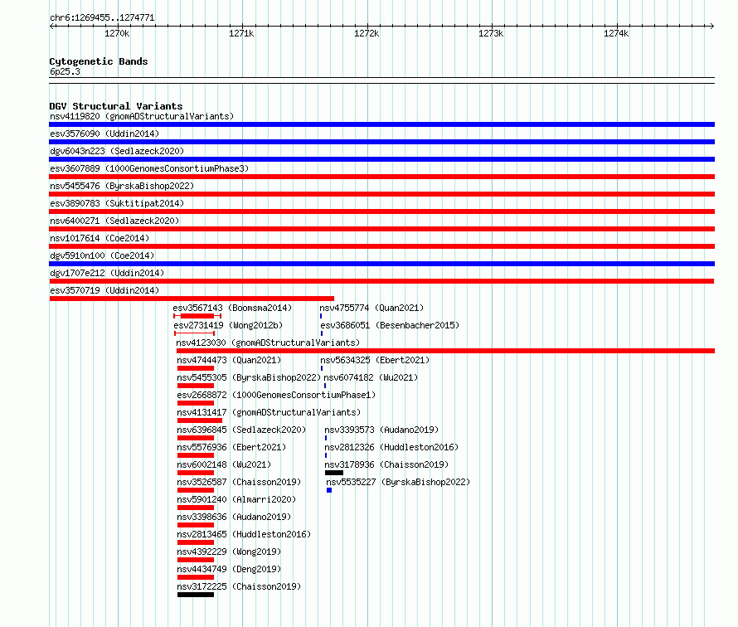Click nsv5455305 (ByrskaBishop2022) label

(249, 377)
